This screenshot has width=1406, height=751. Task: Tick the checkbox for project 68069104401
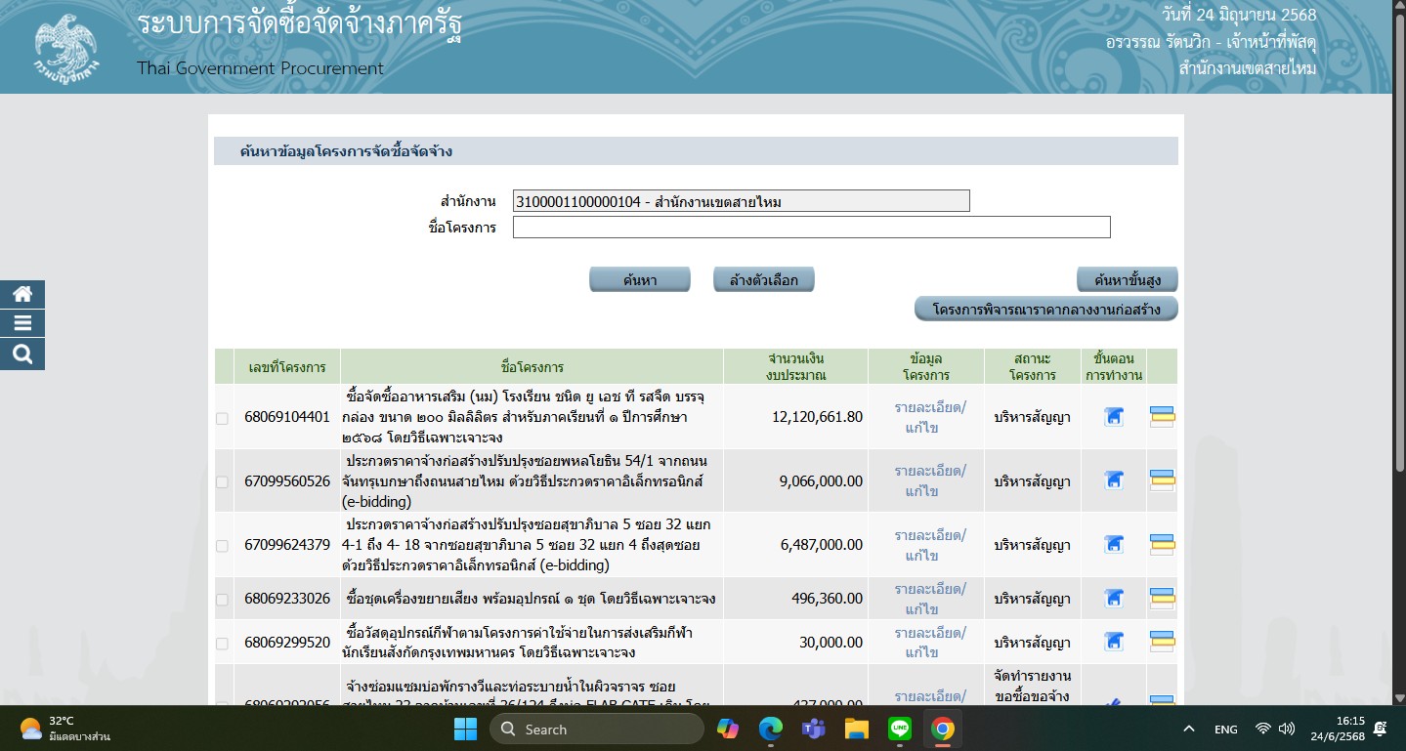pos(223,418)
